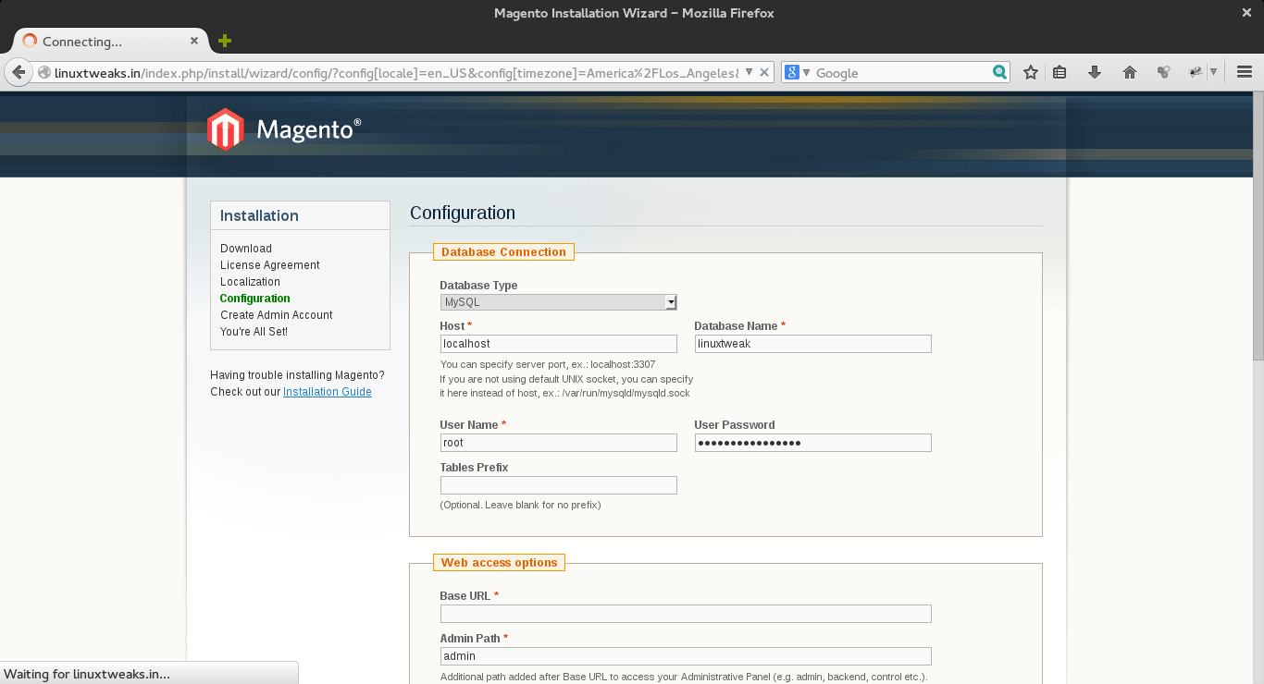Show bookmarks list icon
Viewport: 1264px width, 684px height.
pos(1060,72)
